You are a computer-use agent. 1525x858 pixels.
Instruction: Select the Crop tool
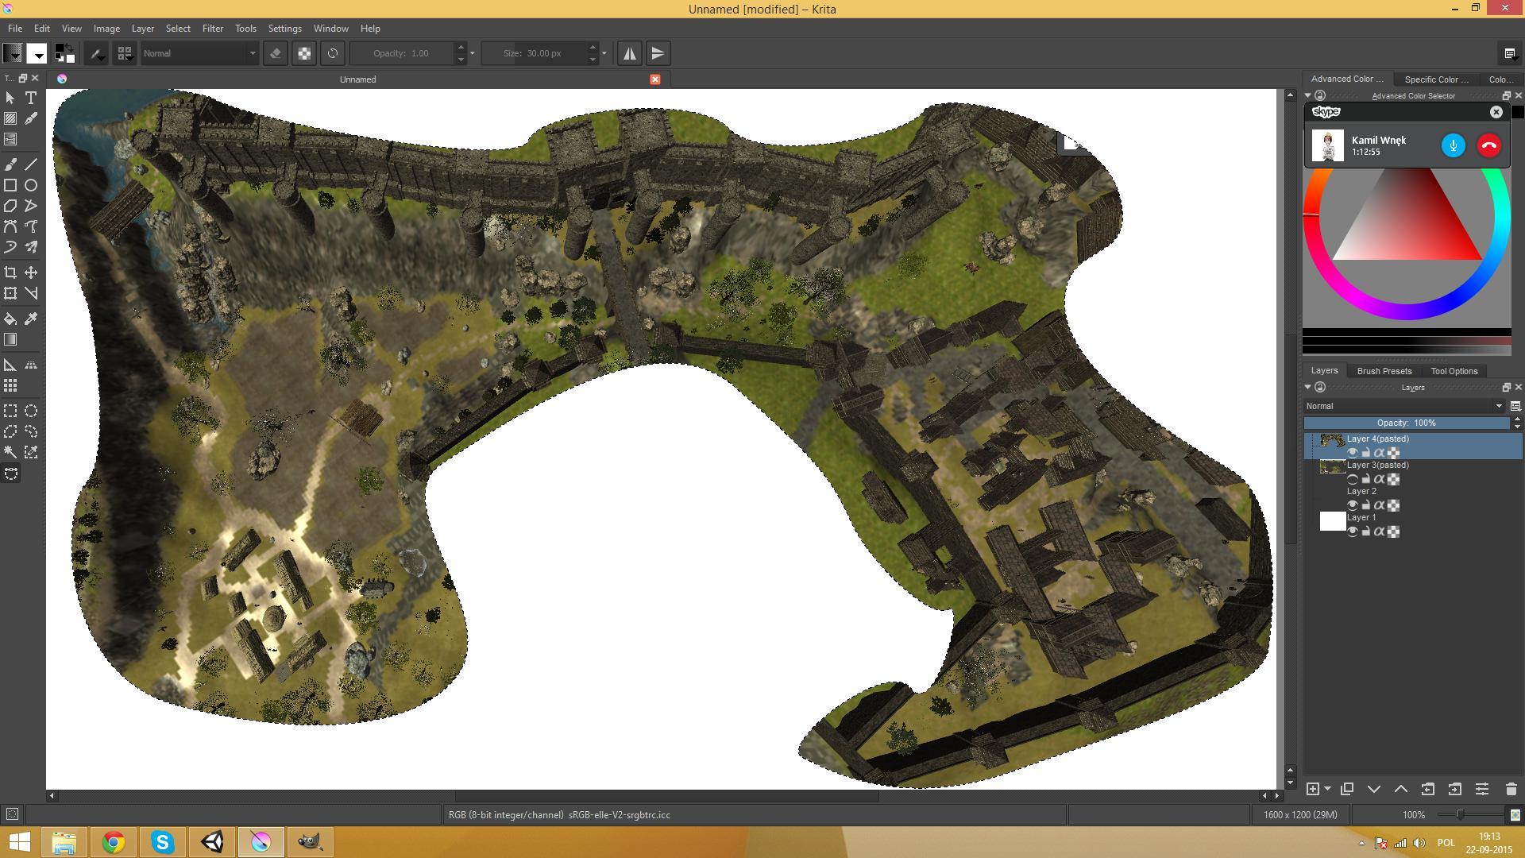(10, 272)
